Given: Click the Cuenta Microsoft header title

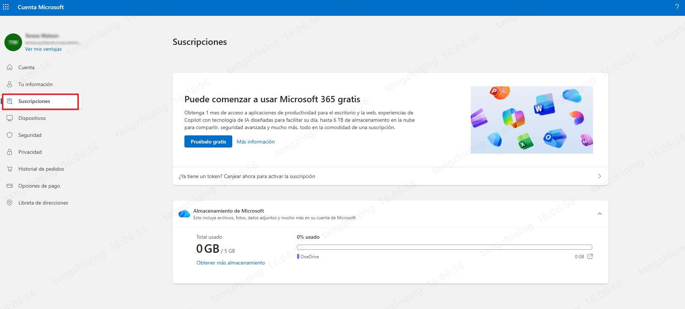Looking at the screenshot, I should pos(41,7).
